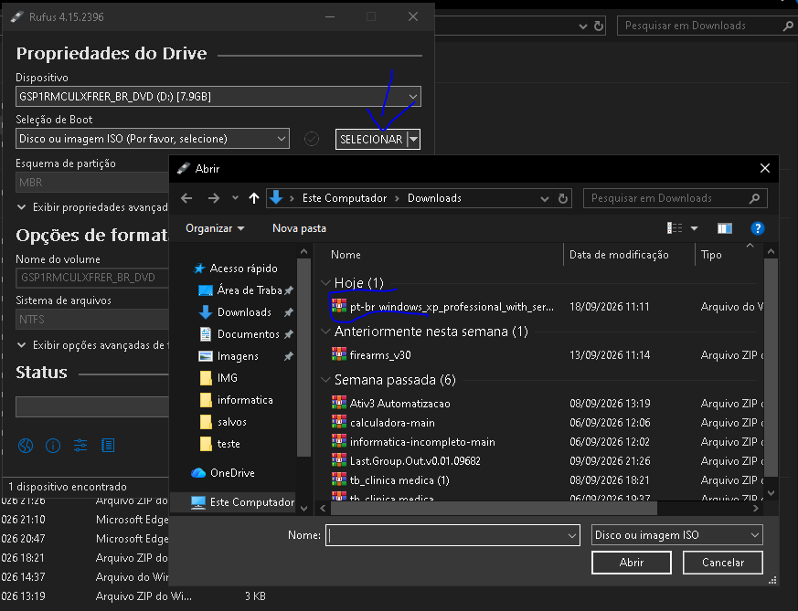Click Nova pasta button
Screen dimensions: 798x611
299,228
